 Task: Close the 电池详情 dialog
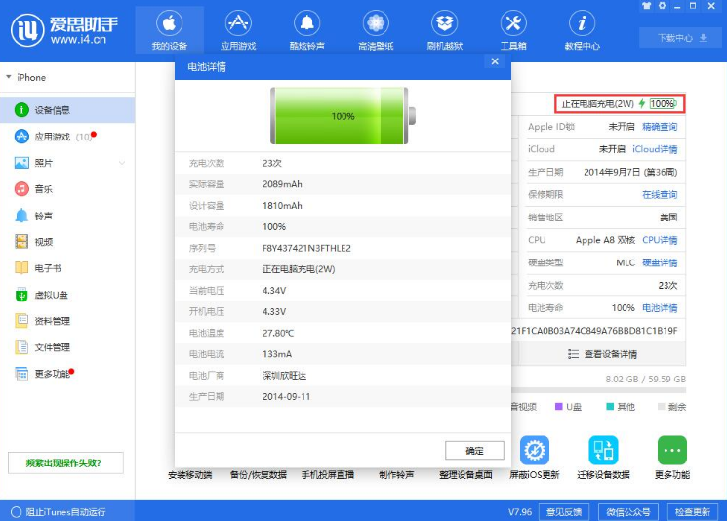click(x=495, y=61)
